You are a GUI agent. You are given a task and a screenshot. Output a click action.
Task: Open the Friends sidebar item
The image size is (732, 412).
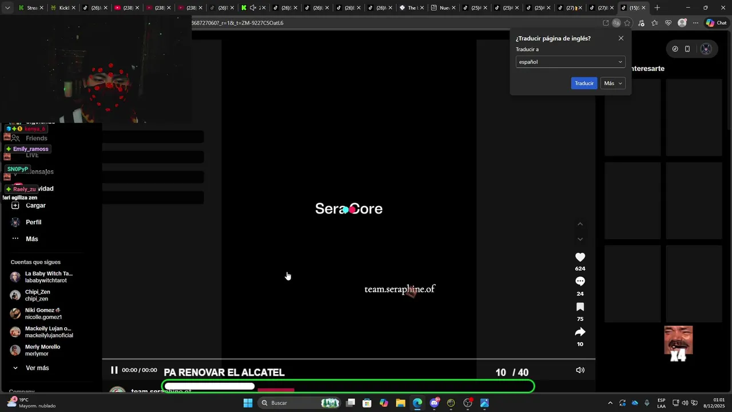point(35,138)
